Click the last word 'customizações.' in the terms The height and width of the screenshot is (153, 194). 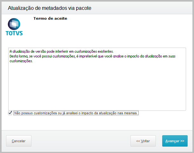click(x=21, y=61)
